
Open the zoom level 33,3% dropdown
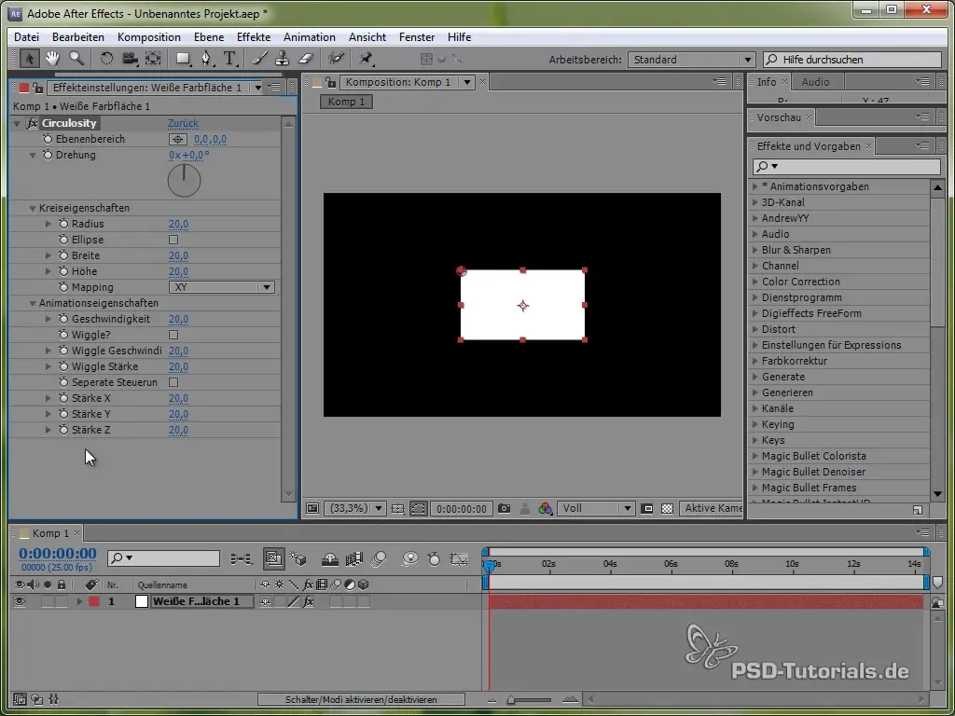(354, 508)
